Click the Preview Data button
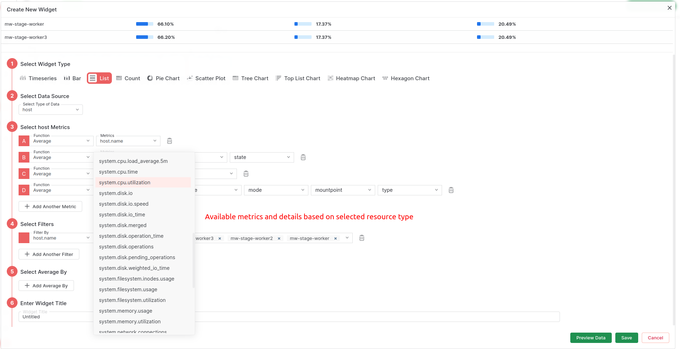This screenshot has height=349, width=680. point(590,338)
